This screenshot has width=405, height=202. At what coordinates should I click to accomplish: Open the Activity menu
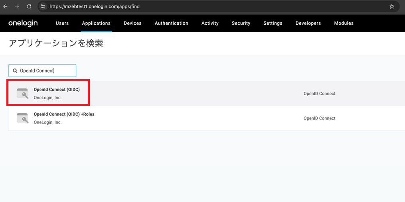click(210, 24)
